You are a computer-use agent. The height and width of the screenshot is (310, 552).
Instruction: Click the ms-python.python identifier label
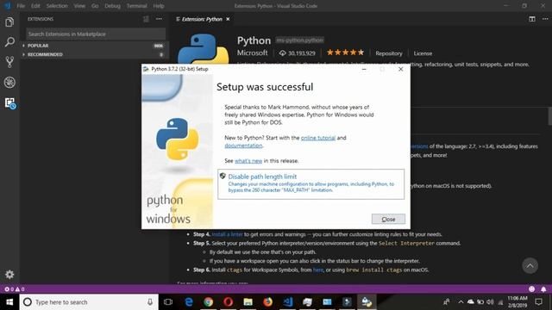click(x=299, y=40)
